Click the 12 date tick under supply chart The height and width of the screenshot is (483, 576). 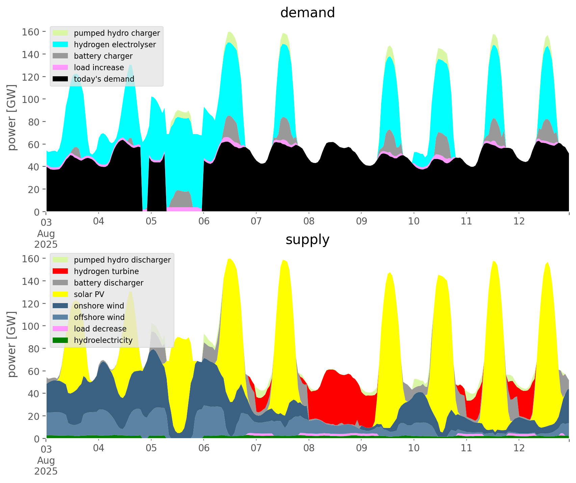[519, 448]
